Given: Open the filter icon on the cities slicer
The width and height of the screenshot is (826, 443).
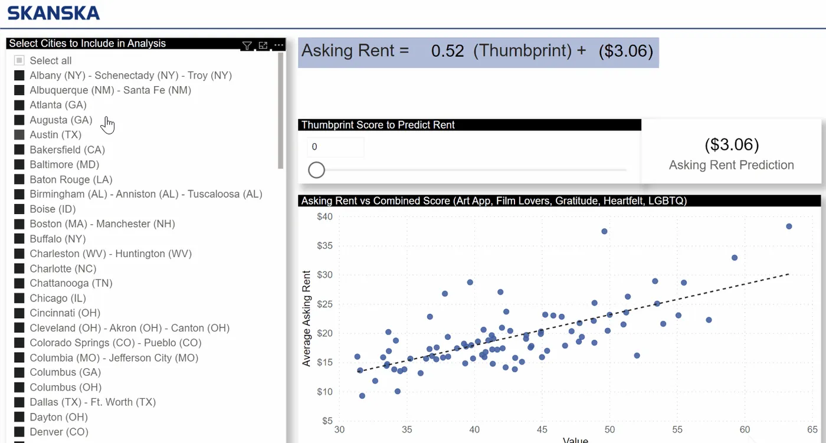Looking at the screenshot, I should 247,45.
